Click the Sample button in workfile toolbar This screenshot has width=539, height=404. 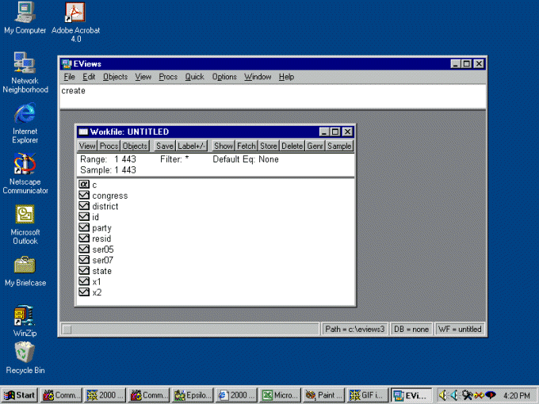coord(339,146)
